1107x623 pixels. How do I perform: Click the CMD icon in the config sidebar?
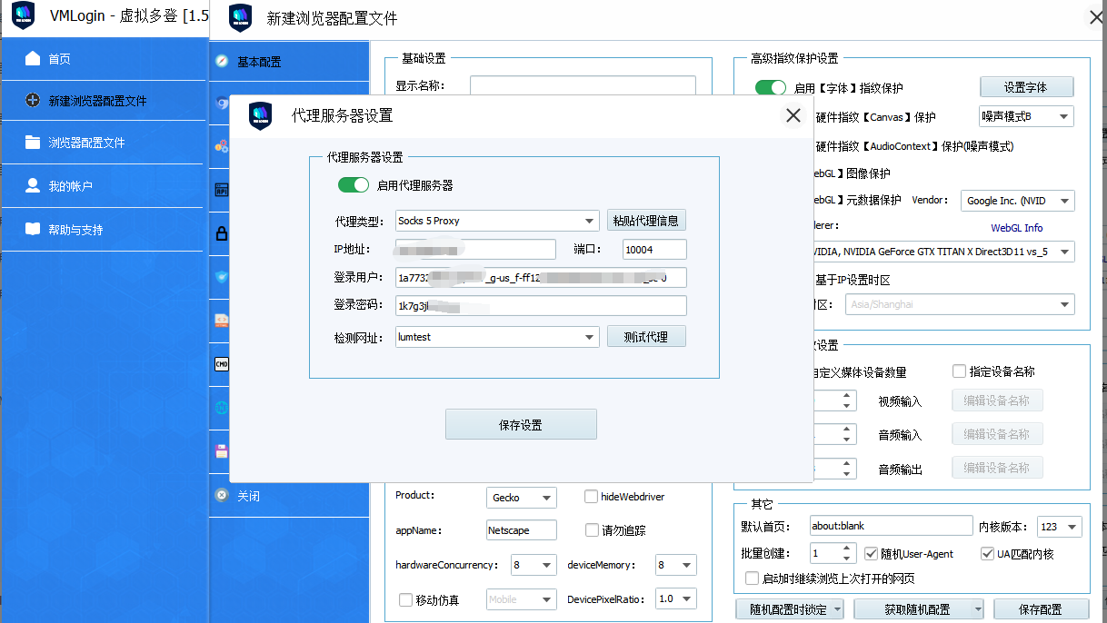[x=221, y=363]
